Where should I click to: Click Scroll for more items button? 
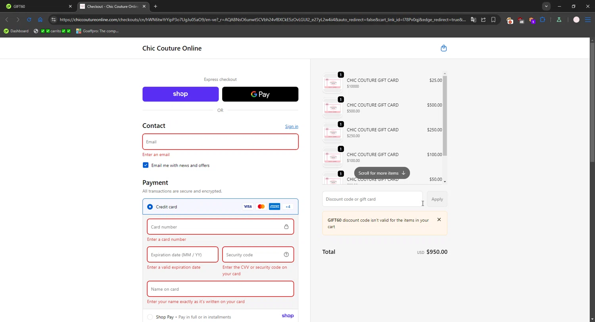(x=382, y=173)
